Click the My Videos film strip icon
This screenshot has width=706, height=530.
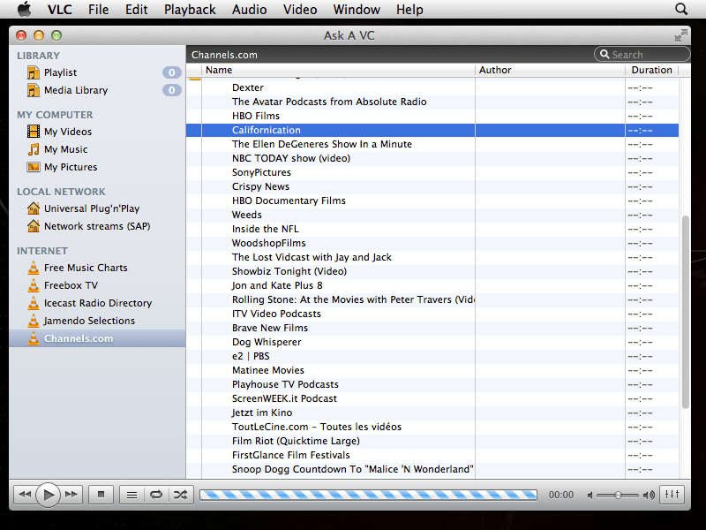[34, 131]
